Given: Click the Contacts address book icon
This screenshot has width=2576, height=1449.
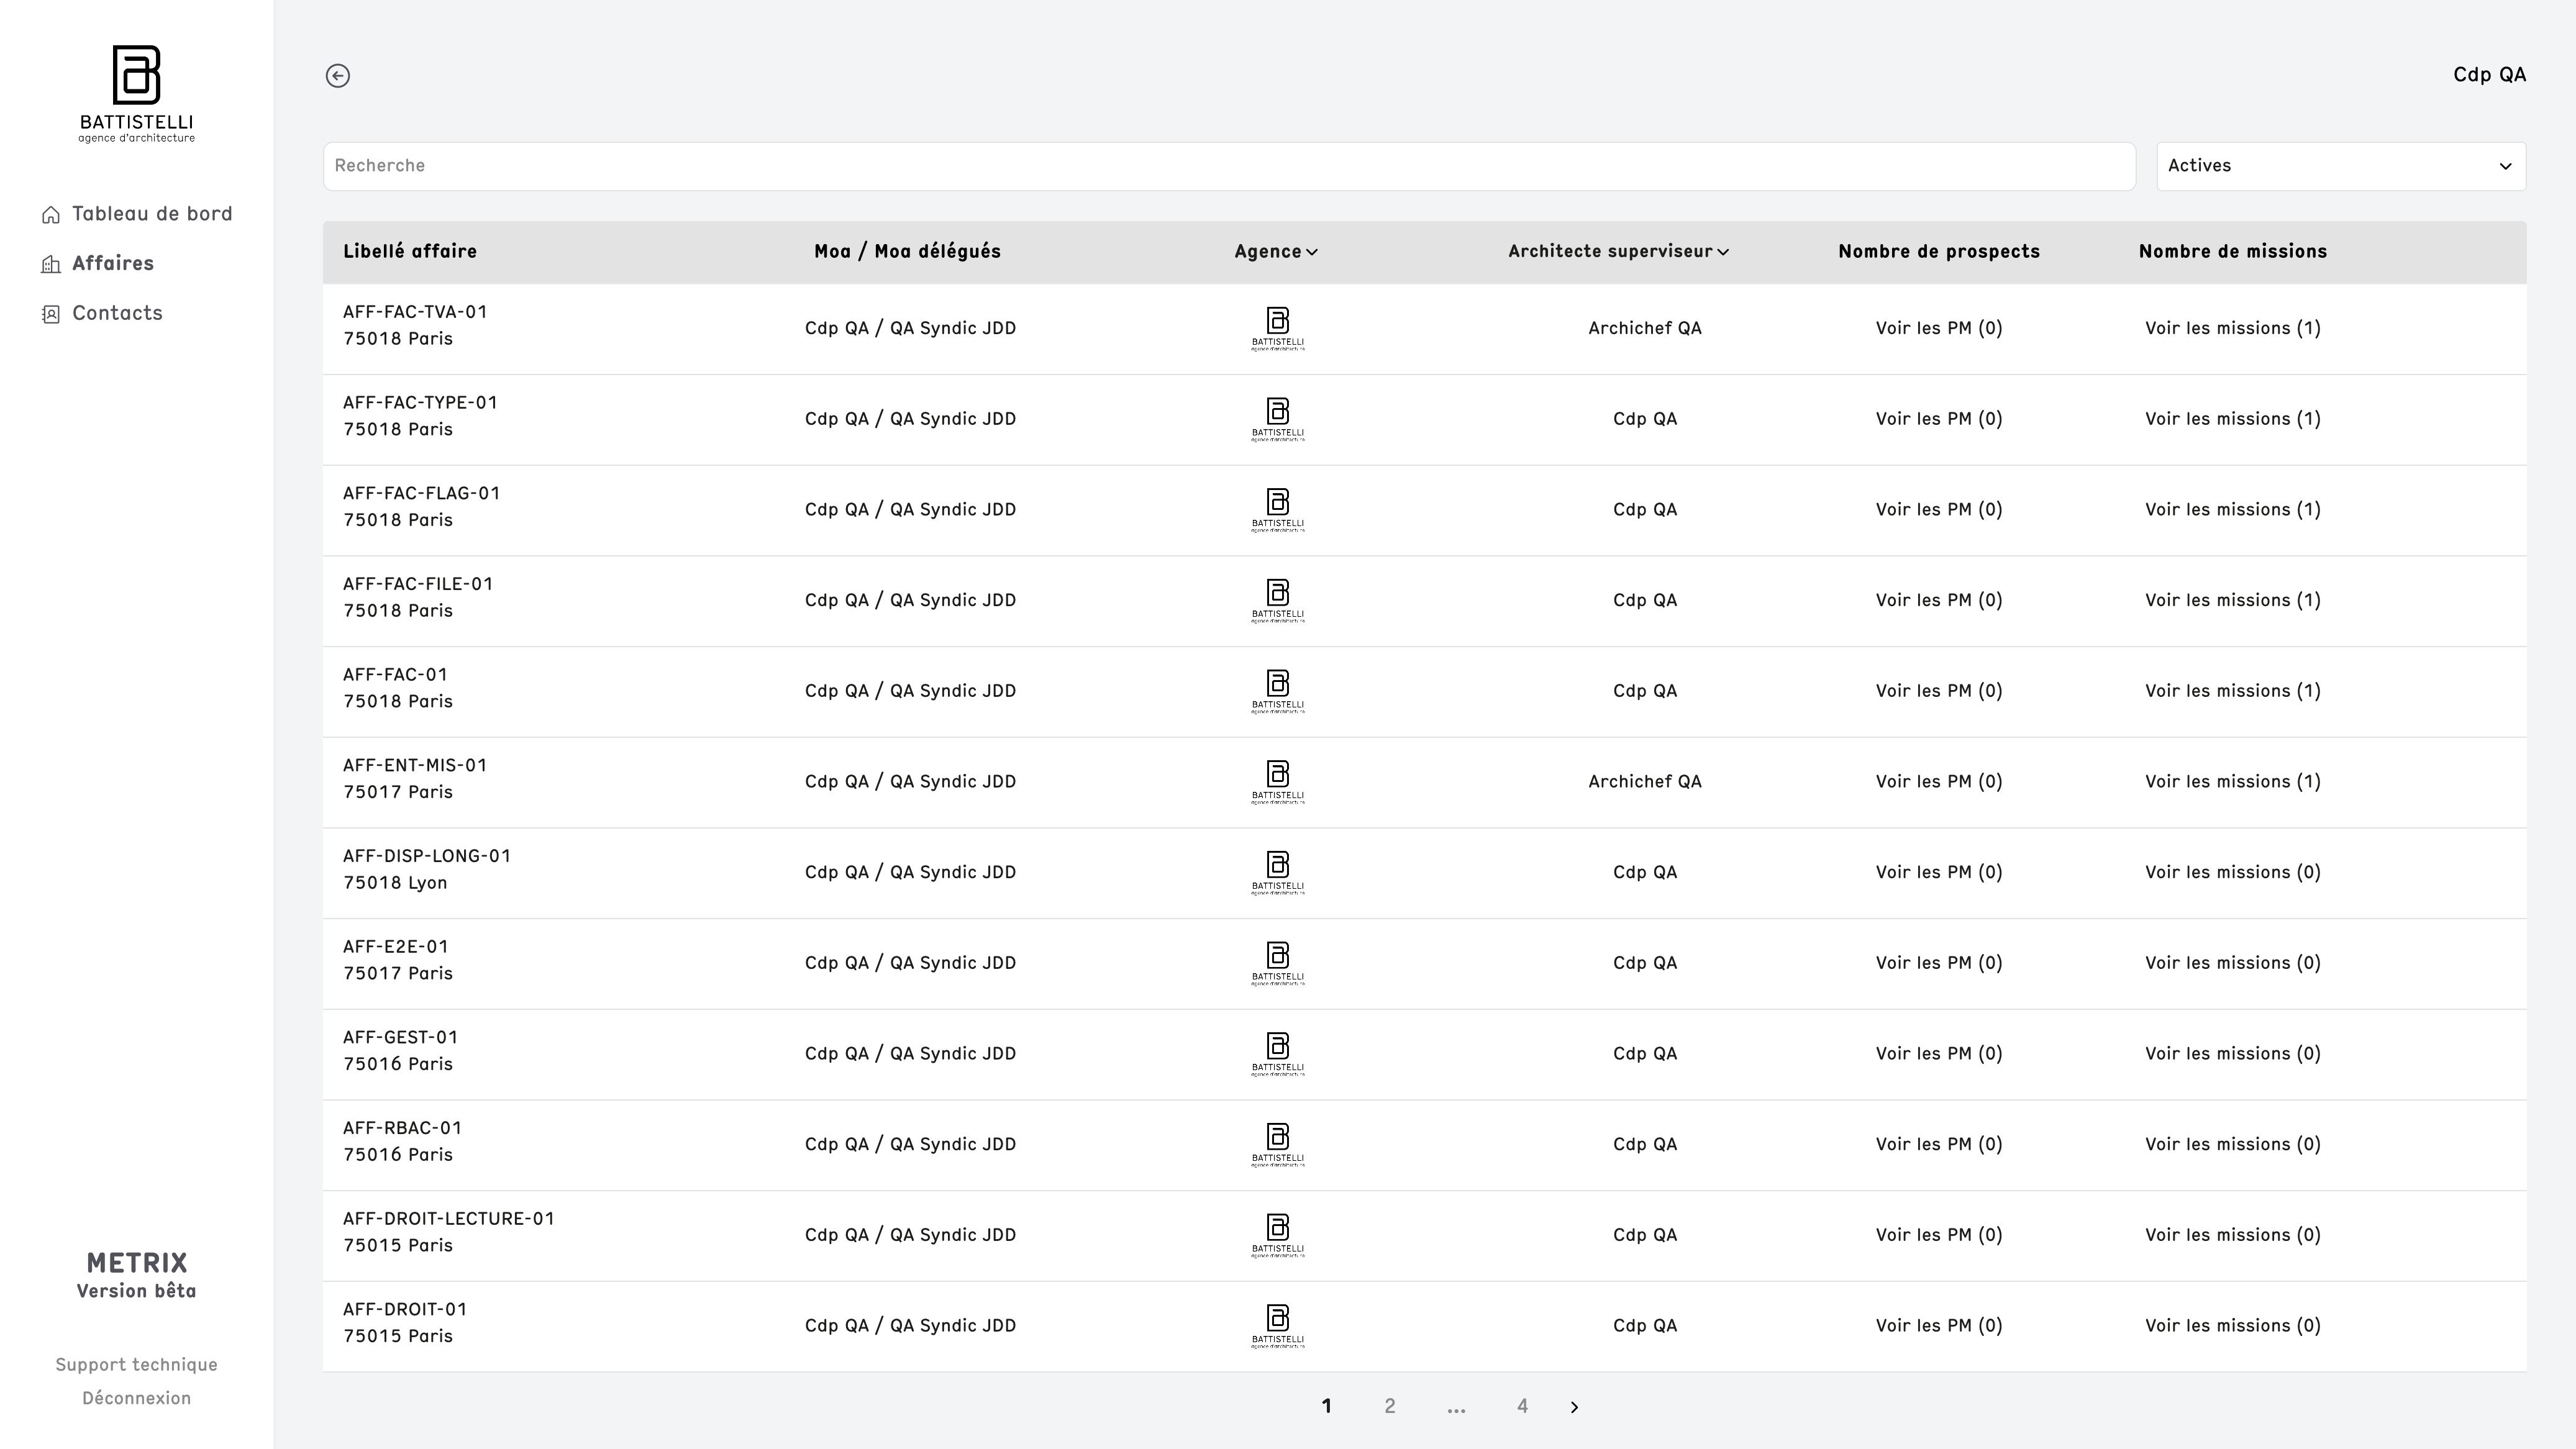Looking at the screenshot, I should (x=51, y=314).
